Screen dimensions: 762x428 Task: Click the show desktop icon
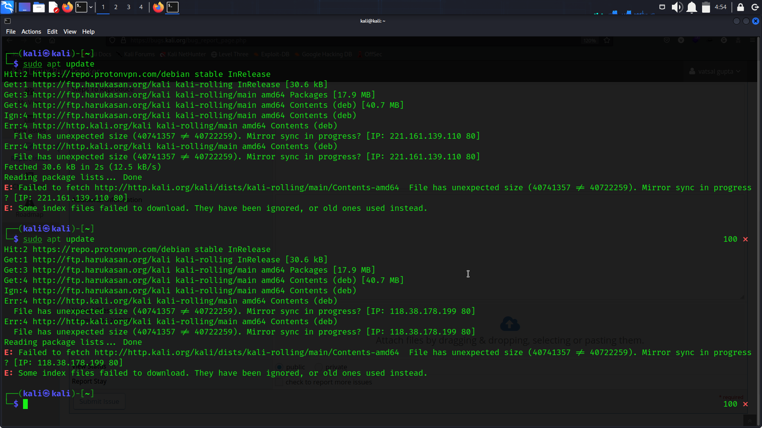[x=24, y=7]
